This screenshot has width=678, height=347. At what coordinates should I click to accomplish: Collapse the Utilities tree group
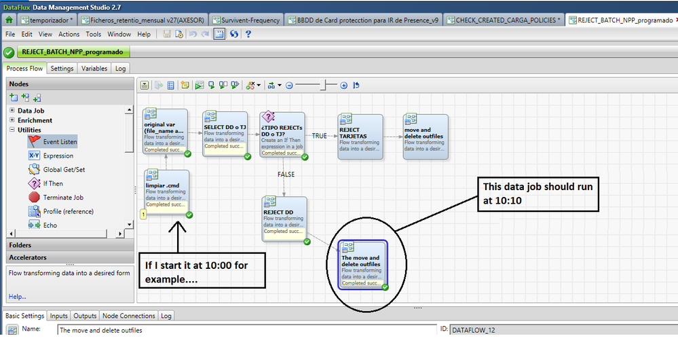12,130
